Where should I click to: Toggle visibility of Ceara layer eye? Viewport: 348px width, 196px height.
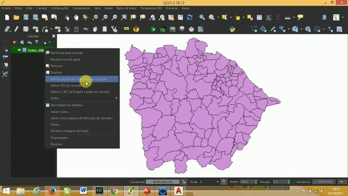[19, 50]
